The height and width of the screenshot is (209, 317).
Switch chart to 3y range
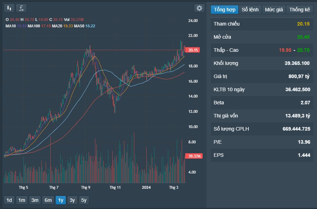pos(72,200)
